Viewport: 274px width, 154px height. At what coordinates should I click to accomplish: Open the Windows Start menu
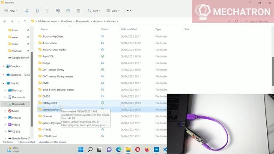point(81,149)
